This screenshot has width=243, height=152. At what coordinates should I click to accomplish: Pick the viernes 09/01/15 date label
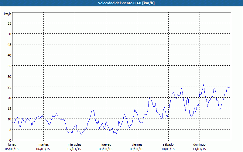click(x=137, y=147)
